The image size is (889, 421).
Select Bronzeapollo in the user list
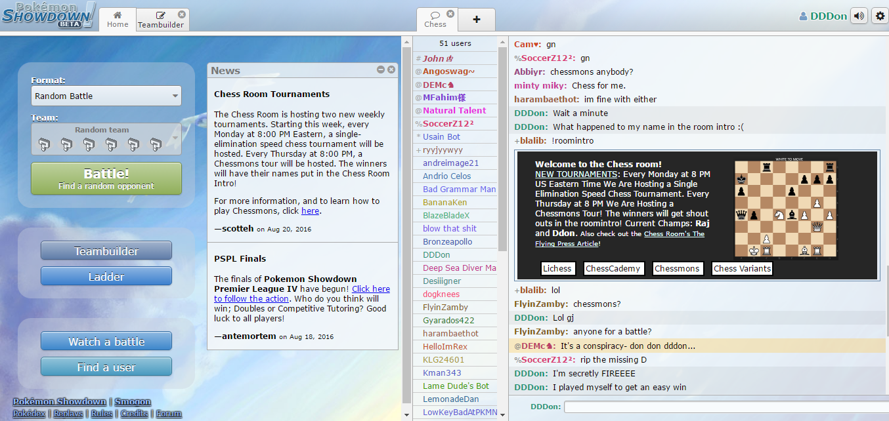(456, 242)
